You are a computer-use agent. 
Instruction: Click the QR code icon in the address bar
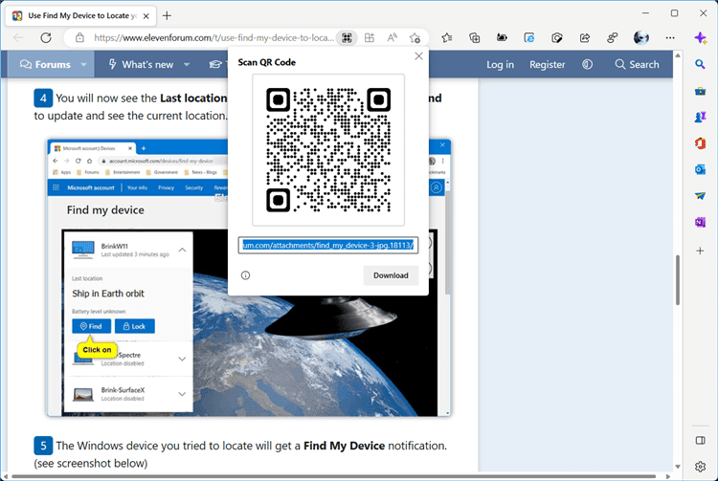coord(348,38)
